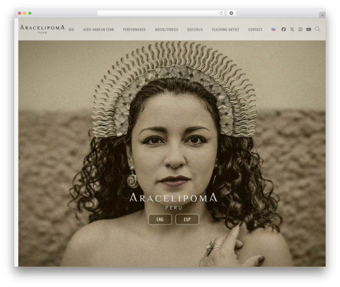Image resolution: width=340 pixels, height=287 pixels.
Task: Open the YouTube channel icon
Action: [x=309, y=29]
